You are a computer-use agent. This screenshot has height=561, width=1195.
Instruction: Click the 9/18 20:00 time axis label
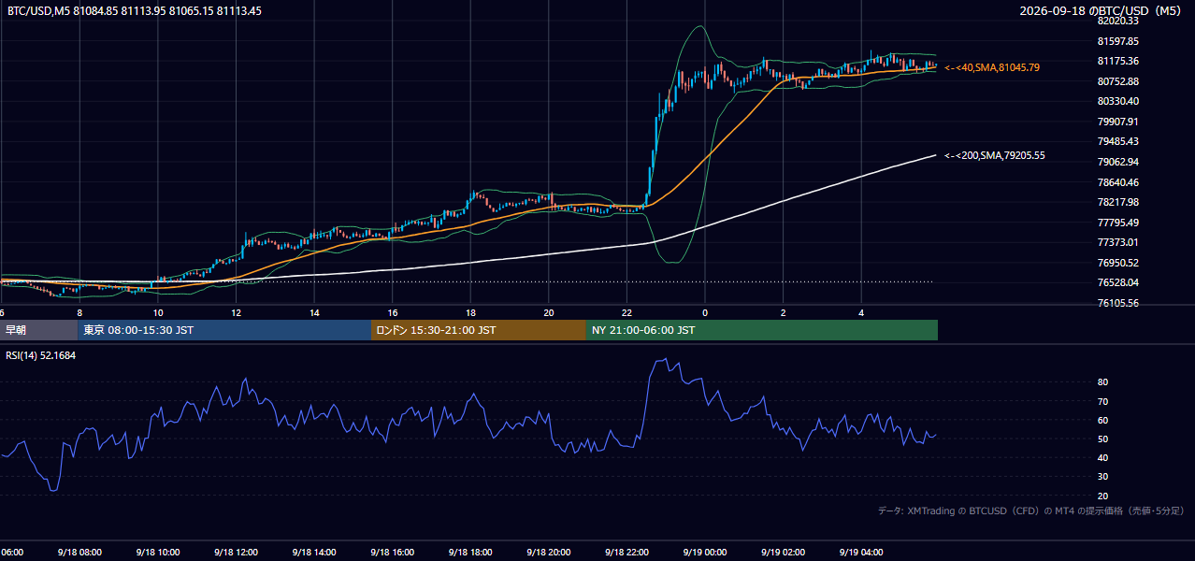[x=549, y=553]
